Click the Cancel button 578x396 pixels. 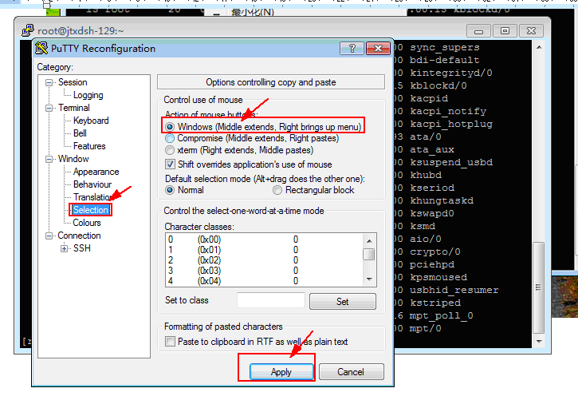point(352,371)
